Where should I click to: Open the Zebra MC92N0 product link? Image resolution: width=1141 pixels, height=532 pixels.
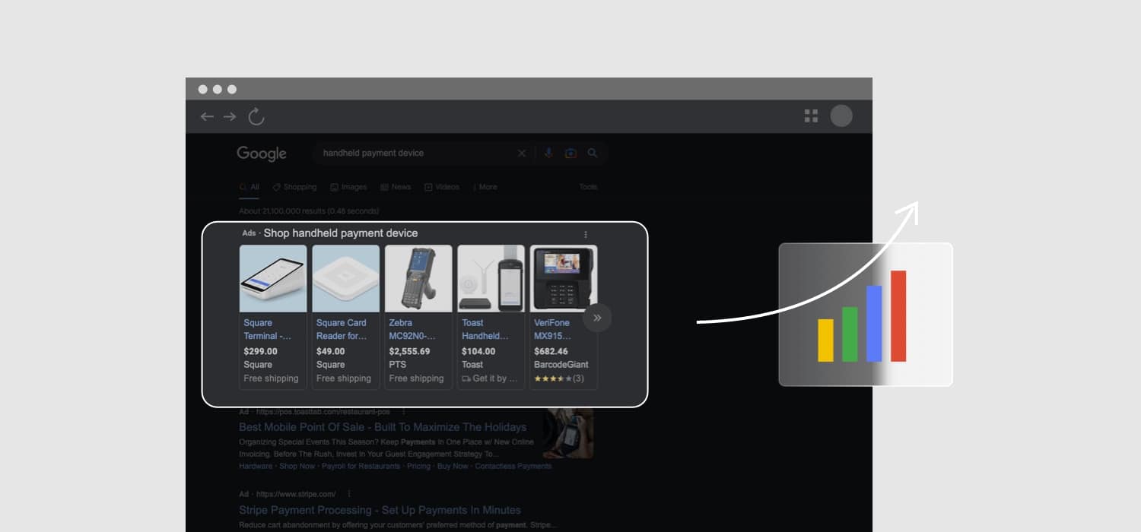[x=412, y=329]
